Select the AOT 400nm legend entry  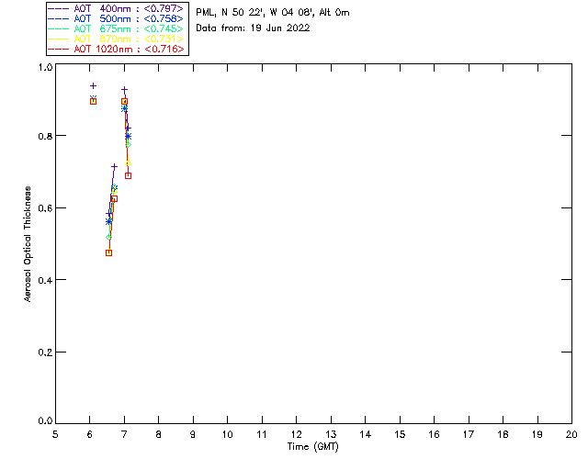pos(116,8)
